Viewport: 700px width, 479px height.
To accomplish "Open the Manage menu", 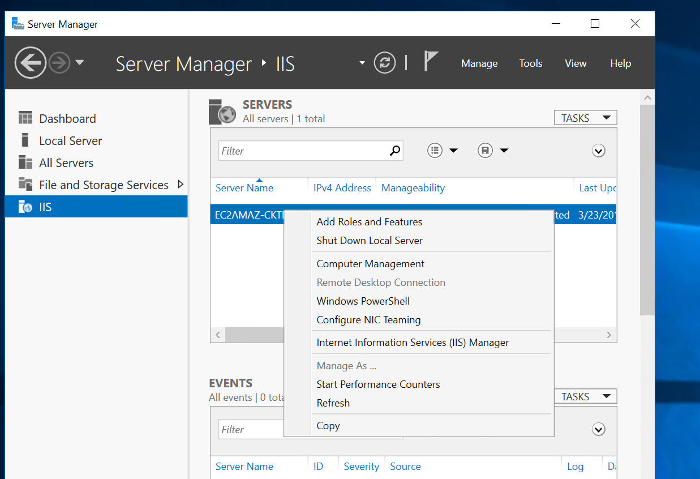I will click(x=479, y=63).
